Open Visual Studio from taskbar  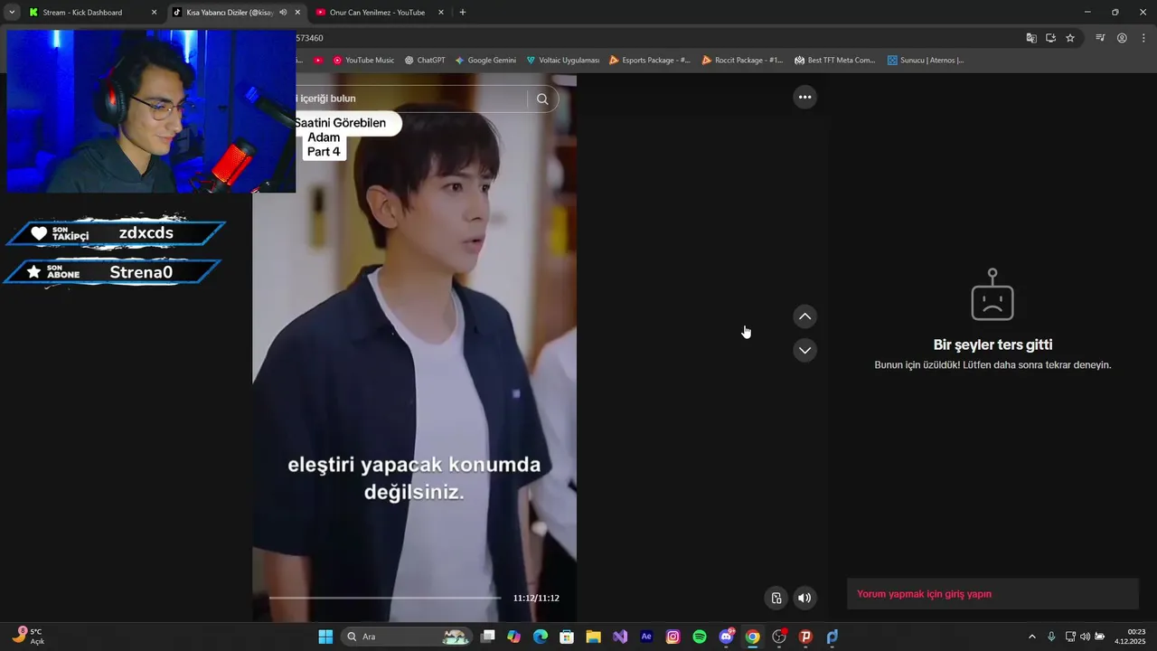(620, 637)
